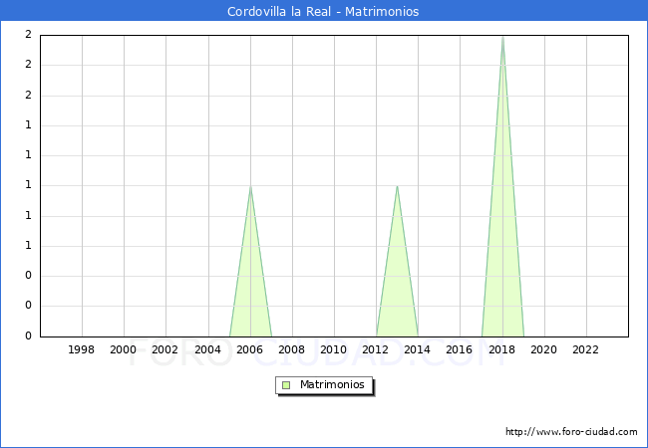
Task: Click the 2014 x-axis label
Action: pos(418,349)
